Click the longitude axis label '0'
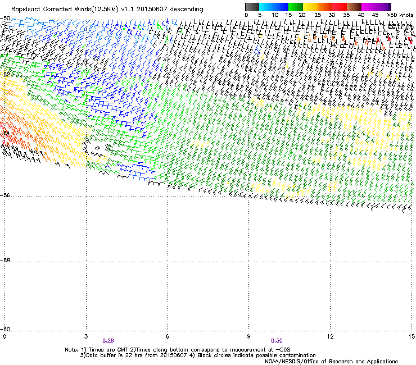This screenshot has height=365, width=416. tap(4, 336)
